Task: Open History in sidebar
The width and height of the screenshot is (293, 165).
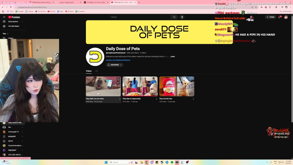Action: pyautogui.click(x=11, y=38)
